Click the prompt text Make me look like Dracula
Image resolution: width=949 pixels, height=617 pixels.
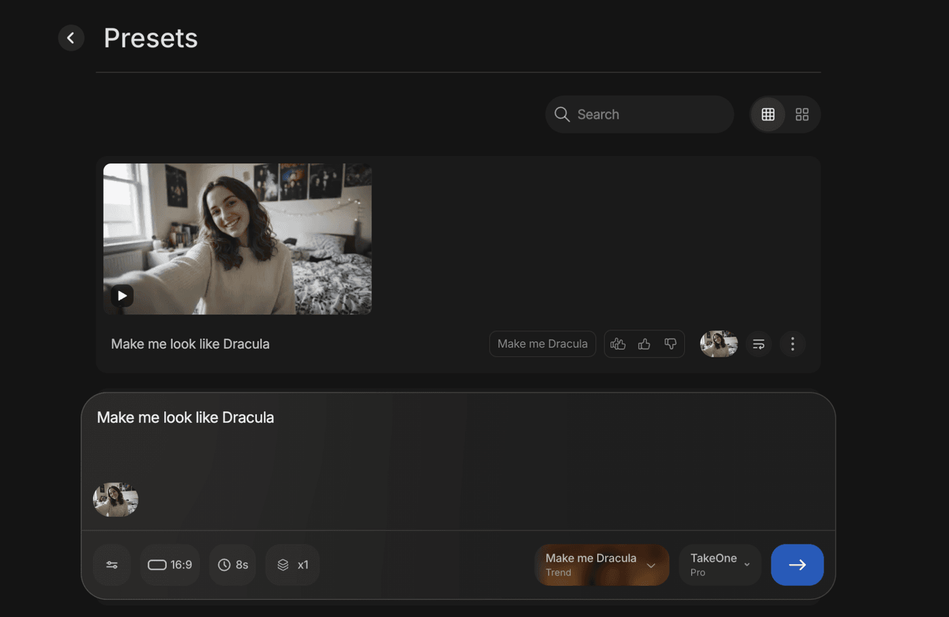coord(185,418)
